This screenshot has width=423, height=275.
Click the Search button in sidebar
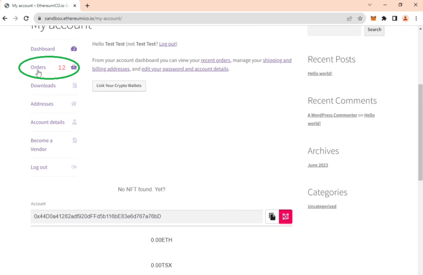click(374, 30)
